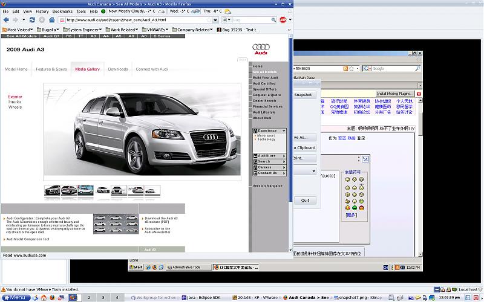Open the Work Related bookmarks folder

[121, 29]
